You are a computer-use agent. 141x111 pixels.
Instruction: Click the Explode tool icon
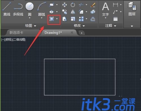tap(93, 12)
